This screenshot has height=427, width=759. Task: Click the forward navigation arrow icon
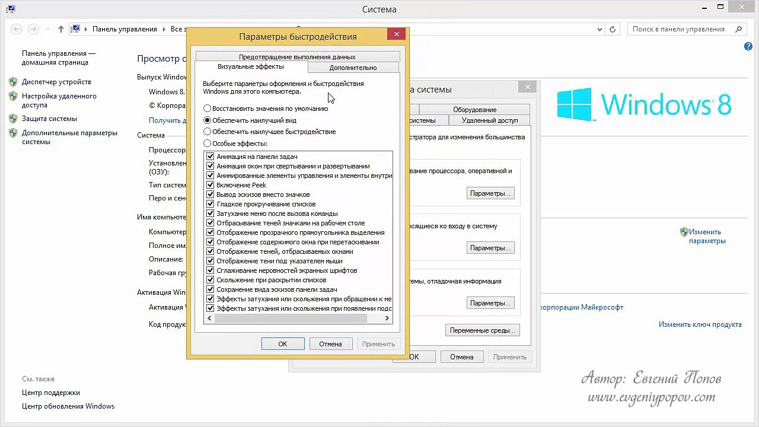(33, 29)
